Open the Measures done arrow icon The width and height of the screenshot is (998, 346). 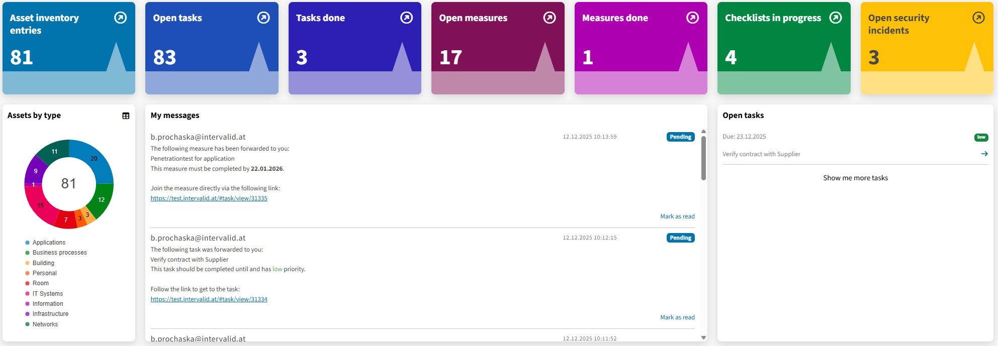point(692,18)
